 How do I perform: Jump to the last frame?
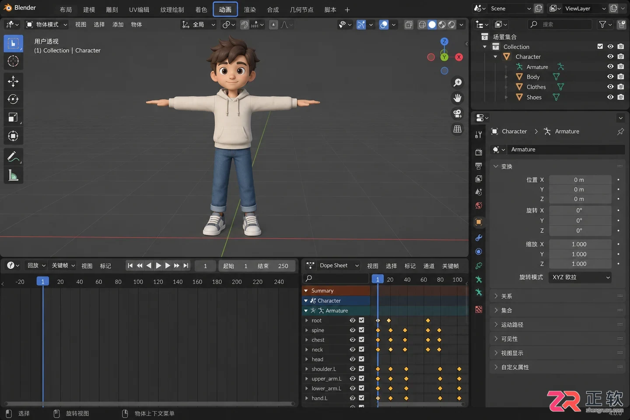(x=186, y=266)
